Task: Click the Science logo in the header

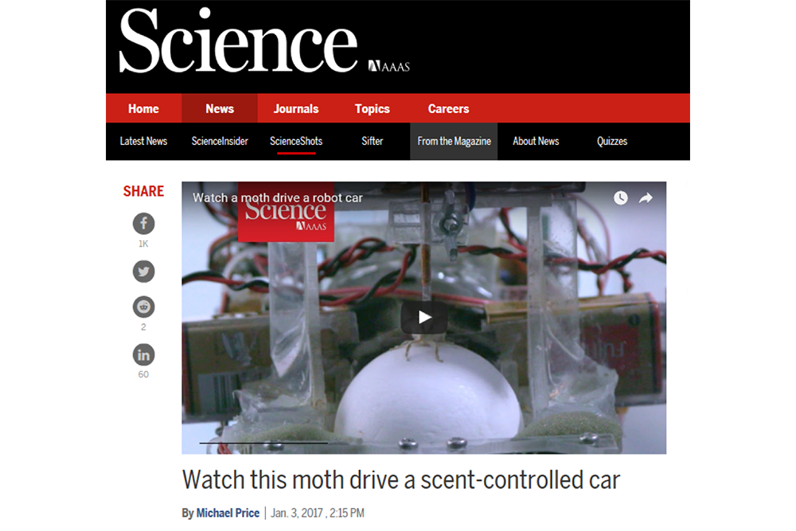Action: tap(238, 41)
